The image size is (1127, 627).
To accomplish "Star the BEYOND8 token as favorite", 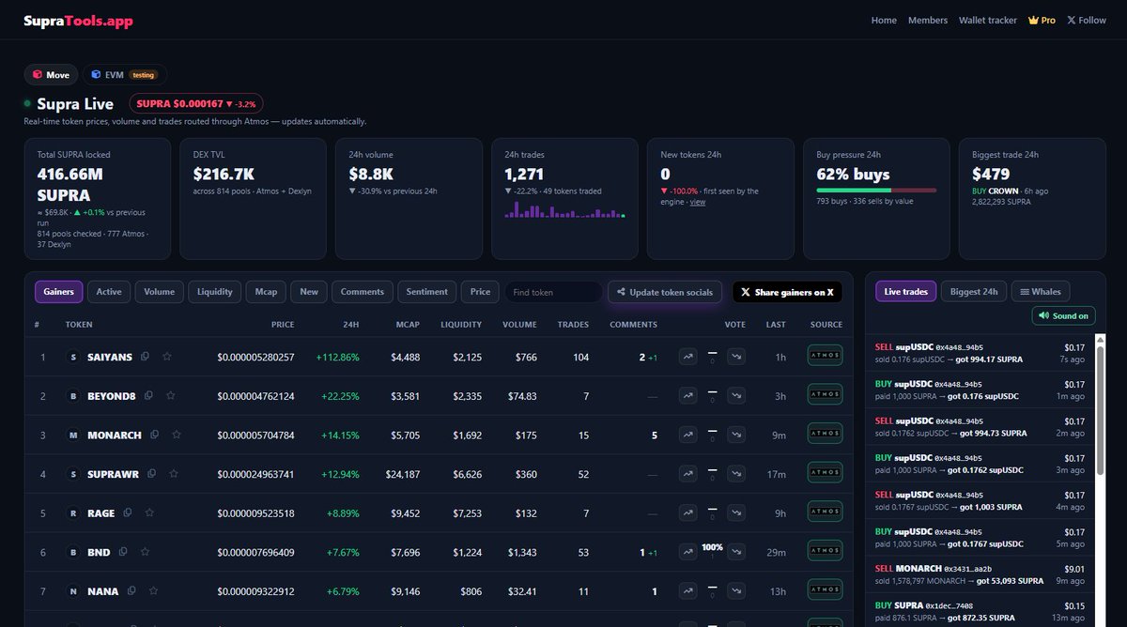I will [171, 396].
